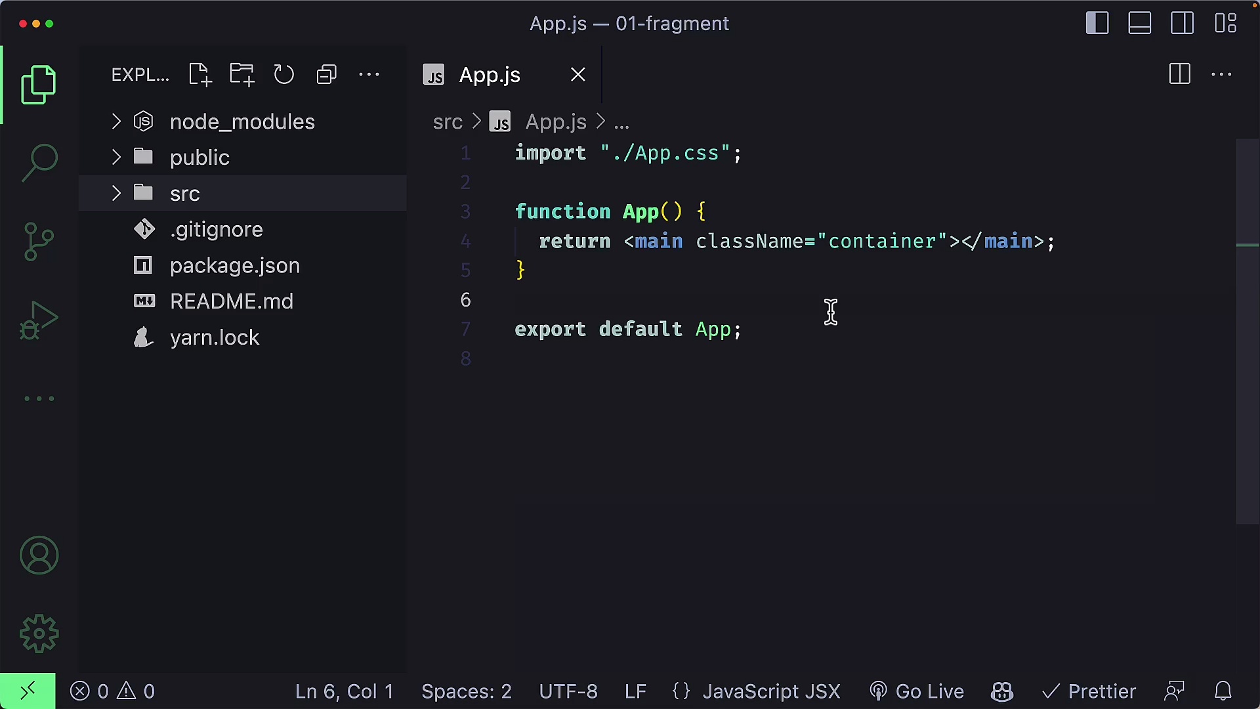The width and height of the screenshot is (1260, 709).
Task: Open the Manage gear settings menu
Action: click(39, 634)
